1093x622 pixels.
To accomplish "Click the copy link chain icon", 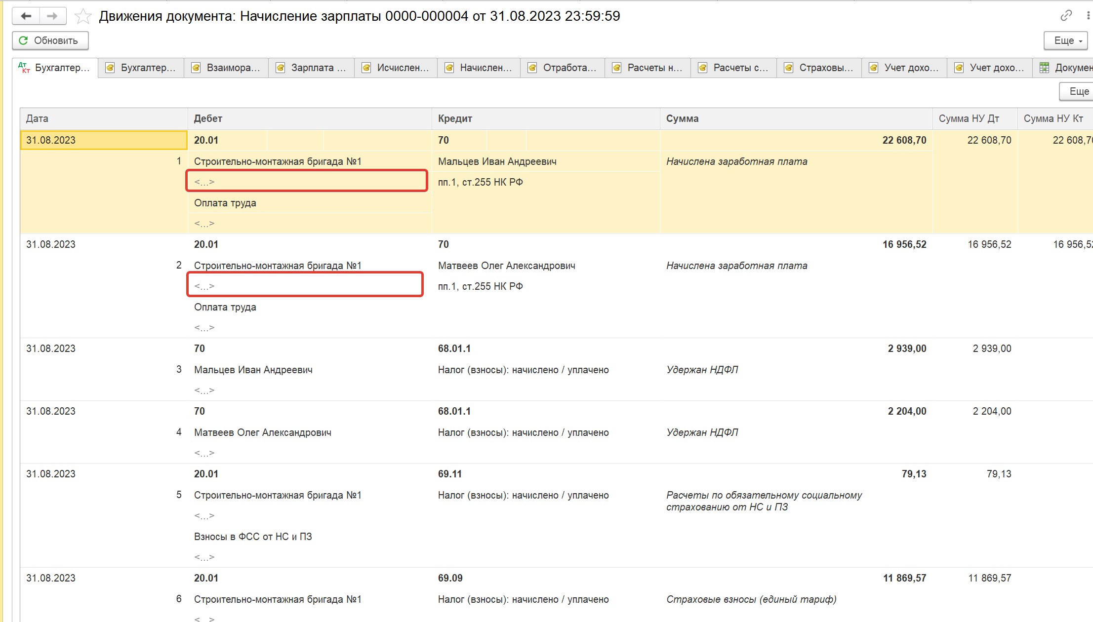I will pos(1065,16).
